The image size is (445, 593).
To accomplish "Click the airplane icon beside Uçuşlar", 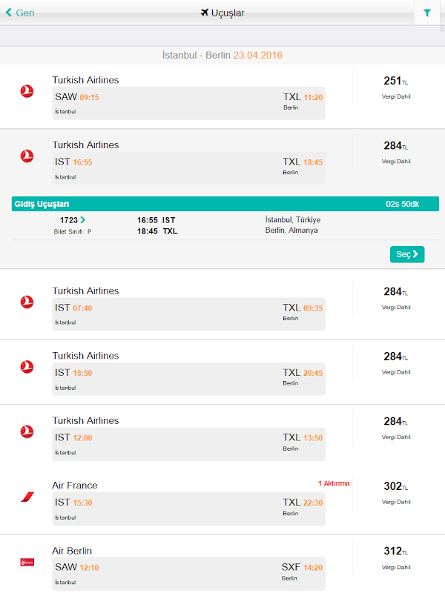I will click(205, 13).
